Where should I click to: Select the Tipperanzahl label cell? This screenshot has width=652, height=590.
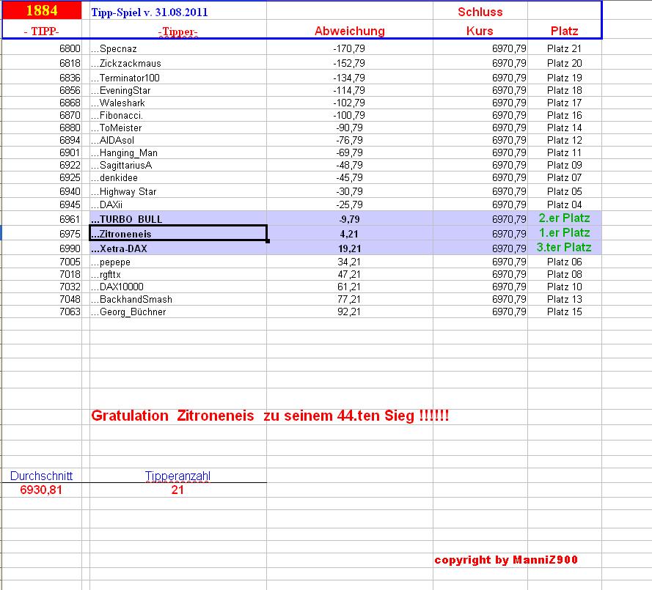click(177, 476)
